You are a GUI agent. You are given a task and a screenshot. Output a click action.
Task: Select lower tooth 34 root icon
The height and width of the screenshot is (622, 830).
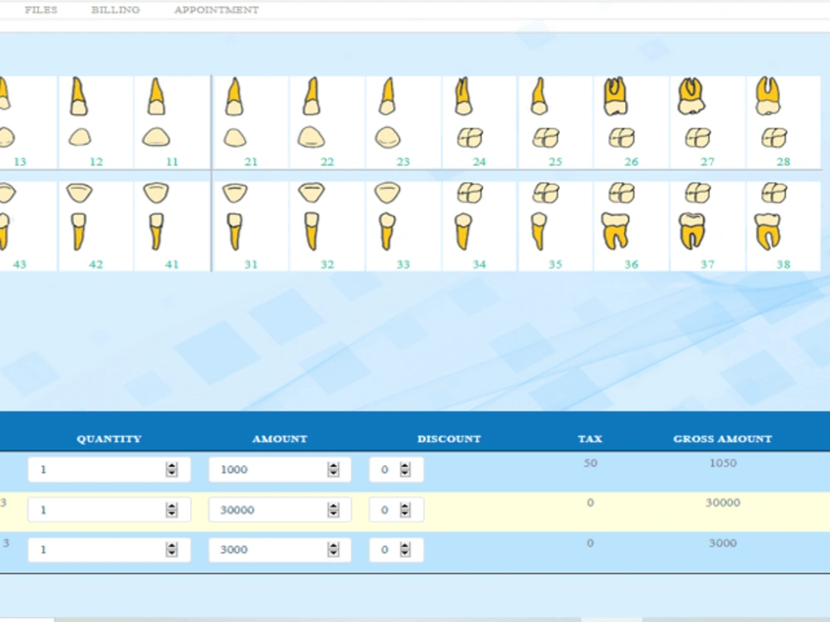coord(463,231)
